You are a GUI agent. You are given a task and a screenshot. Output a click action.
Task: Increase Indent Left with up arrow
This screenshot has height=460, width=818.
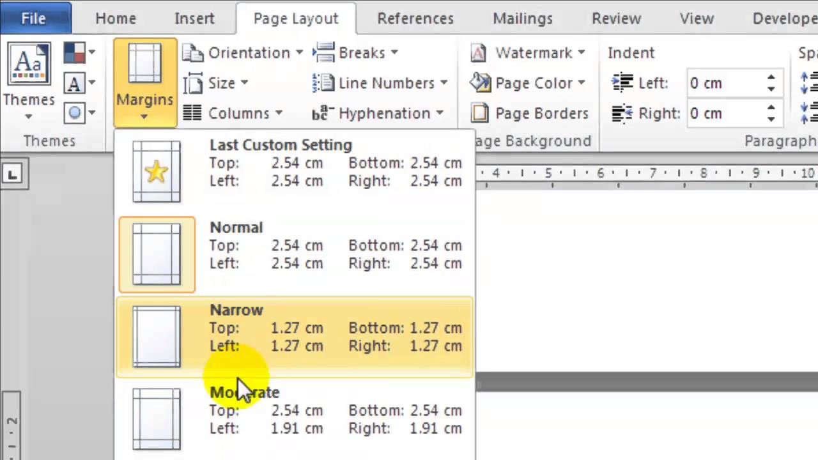click(771, 78)
